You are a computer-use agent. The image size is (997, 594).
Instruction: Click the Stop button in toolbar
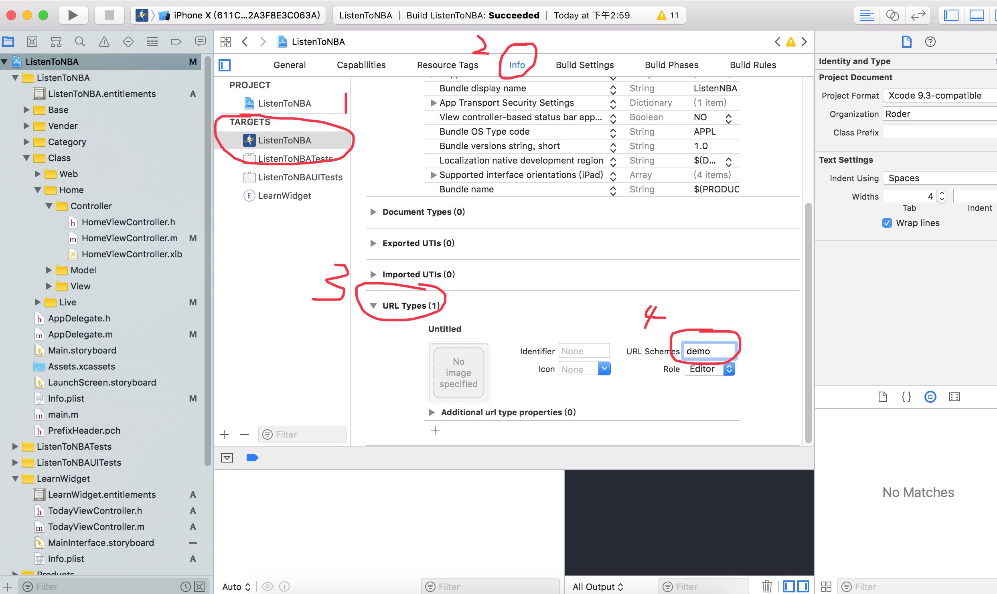coord(109,15)
